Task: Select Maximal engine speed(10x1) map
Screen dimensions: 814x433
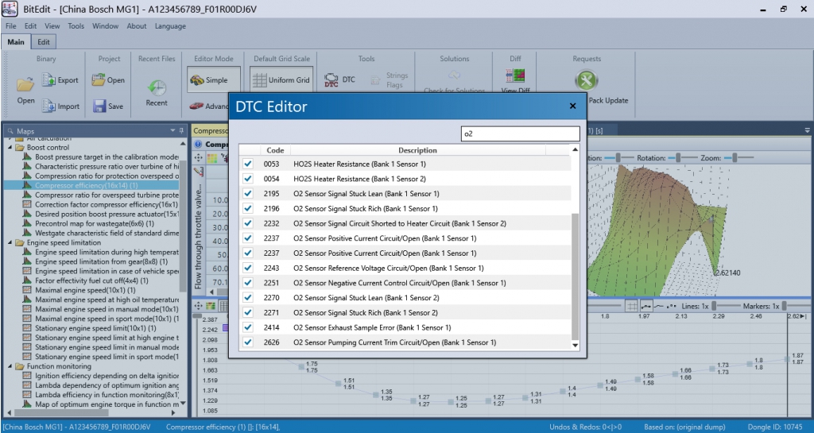Action: pos(85,290)
